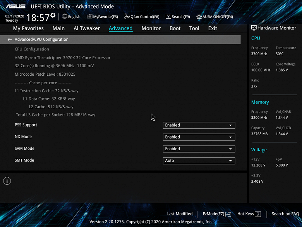Open Search(F9)
Screen dimensions: 302x227
pos(178,17)
